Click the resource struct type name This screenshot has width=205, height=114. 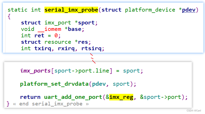coord(58,42)
